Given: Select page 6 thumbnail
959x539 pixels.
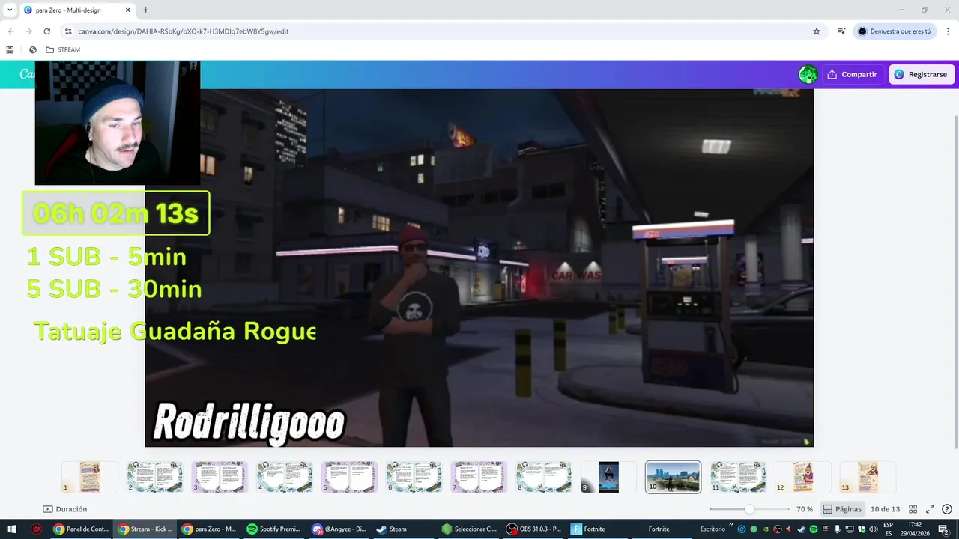Looking at the screenshot, I should [x=414, y=477].
